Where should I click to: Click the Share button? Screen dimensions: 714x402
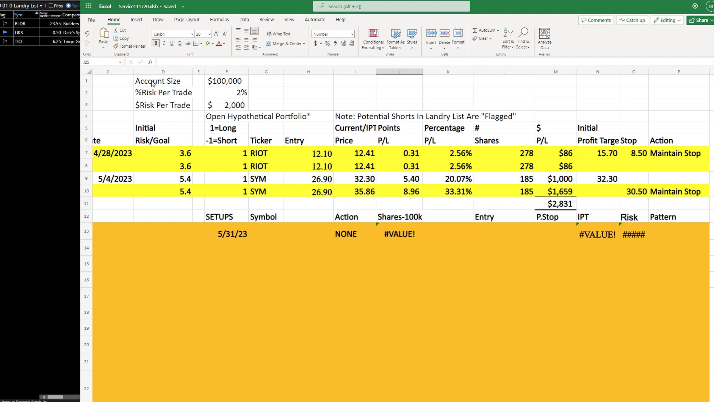tap(701, 20)
